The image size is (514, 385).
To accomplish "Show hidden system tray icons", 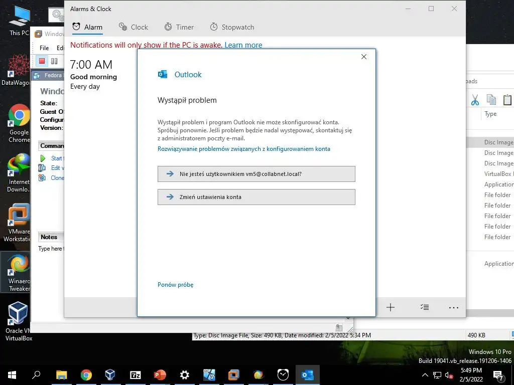I will (425, 375).
